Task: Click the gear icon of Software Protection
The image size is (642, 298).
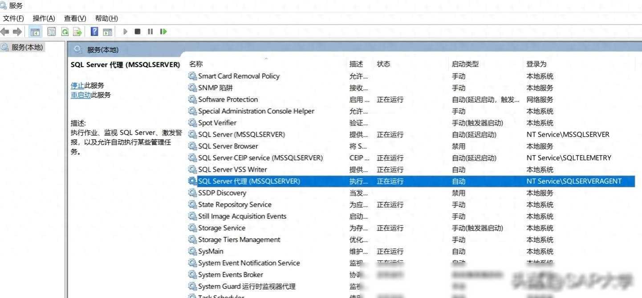Action: (192, 99)
